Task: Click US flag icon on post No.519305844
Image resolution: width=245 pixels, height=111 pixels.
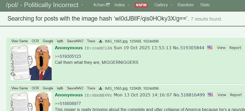Action: (210, 47)
